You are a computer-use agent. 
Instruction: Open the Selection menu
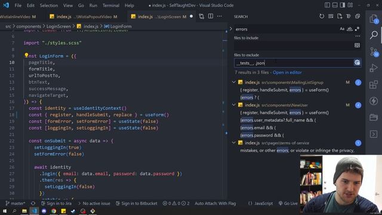49,5
